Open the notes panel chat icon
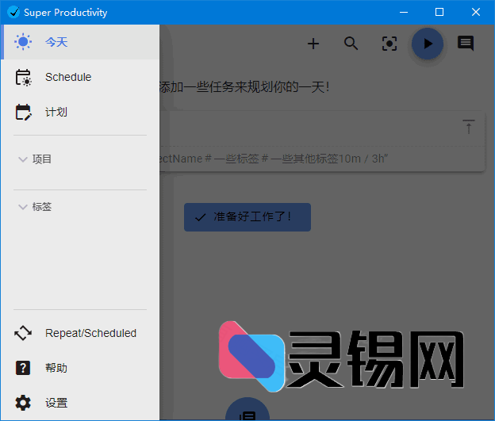 466,44
